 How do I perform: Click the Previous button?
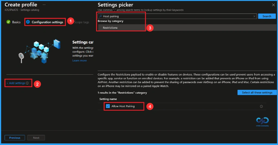[15, 138]
